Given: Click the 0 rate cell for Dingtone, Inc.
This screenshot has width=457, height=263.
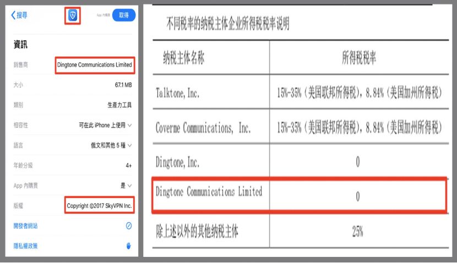Looking at the screenshot, I should 358,162.
